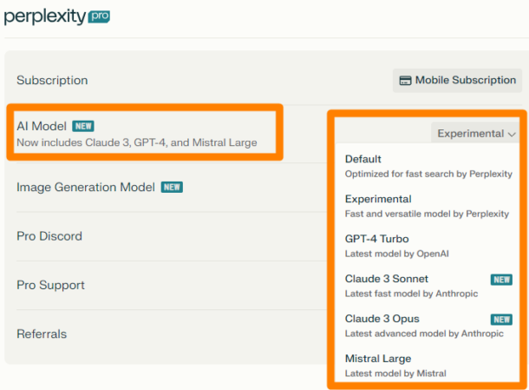Image resolution: width=529 pixels, height=390 pixels.
Task: Choose the Experimental model from the list
Action: click(x=428, y=206)
